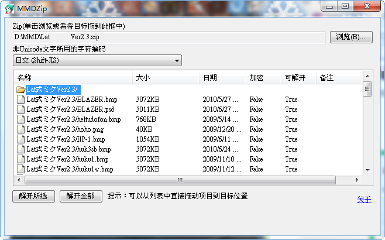Click file icon of BLAZER.psd row

[21, 109]
